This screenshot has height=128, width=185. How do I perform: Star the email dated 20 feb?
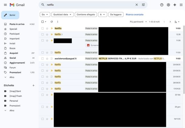coord(47,95)
